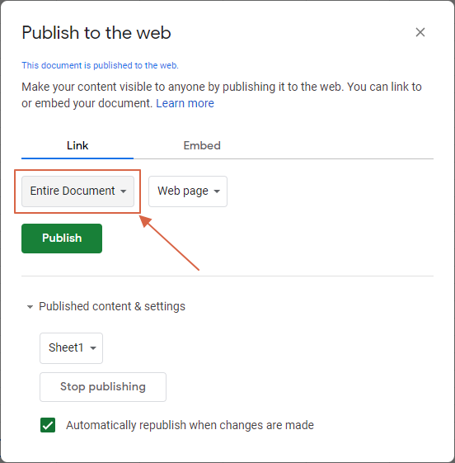Click the Automatically republish label text
Image resolution: width=455 pixels, height=463 pixels.
click(190, 425)
